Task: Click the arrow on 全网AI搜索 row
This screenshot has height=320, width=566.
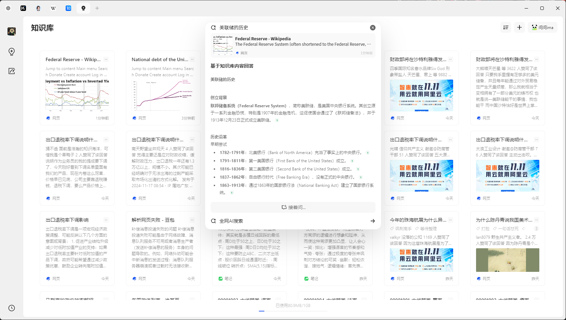Action: [x=373, y=221]
